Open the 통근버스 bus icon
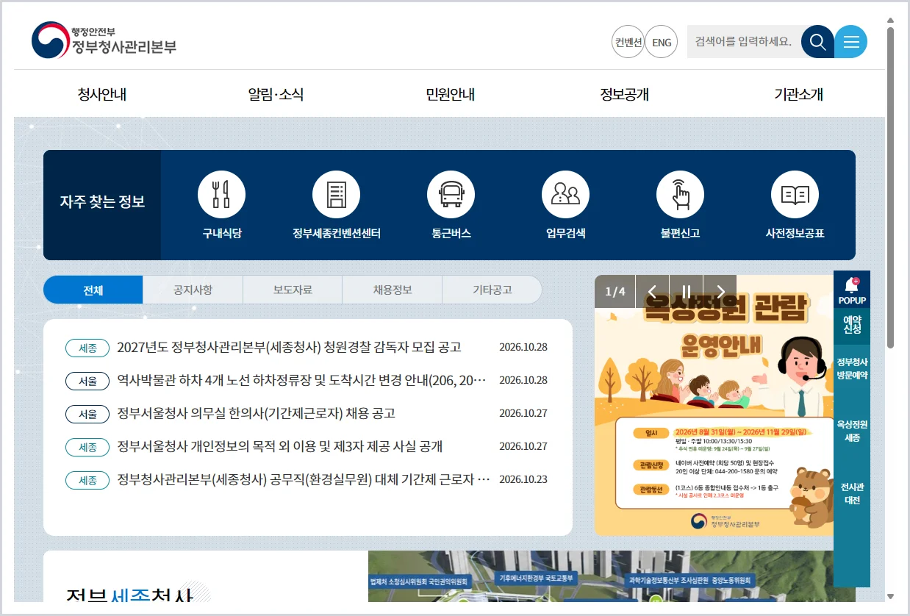The height and width of the screenshot is (616, 910). pyautogui.click(x=451, y=195)
